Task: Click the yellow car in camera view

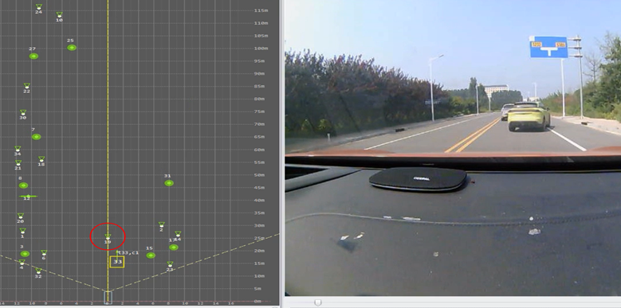Action: point(529,116)
